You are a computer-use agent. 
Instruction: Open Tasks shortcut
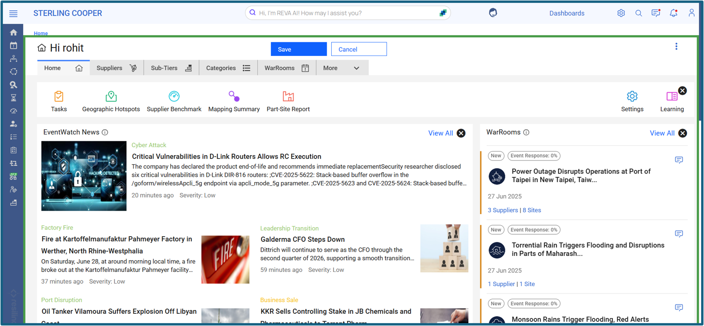tap(59, 102)
